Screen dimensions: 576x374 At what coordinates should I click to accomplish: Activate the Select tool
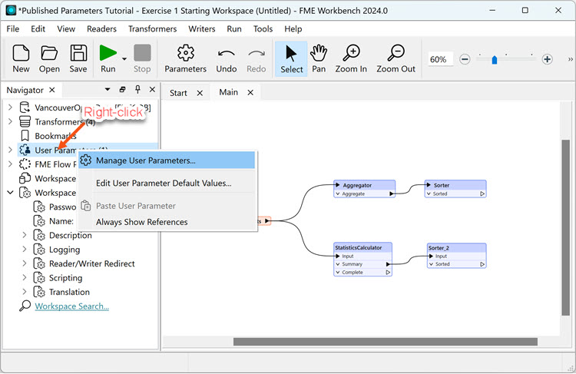(291, 59)
